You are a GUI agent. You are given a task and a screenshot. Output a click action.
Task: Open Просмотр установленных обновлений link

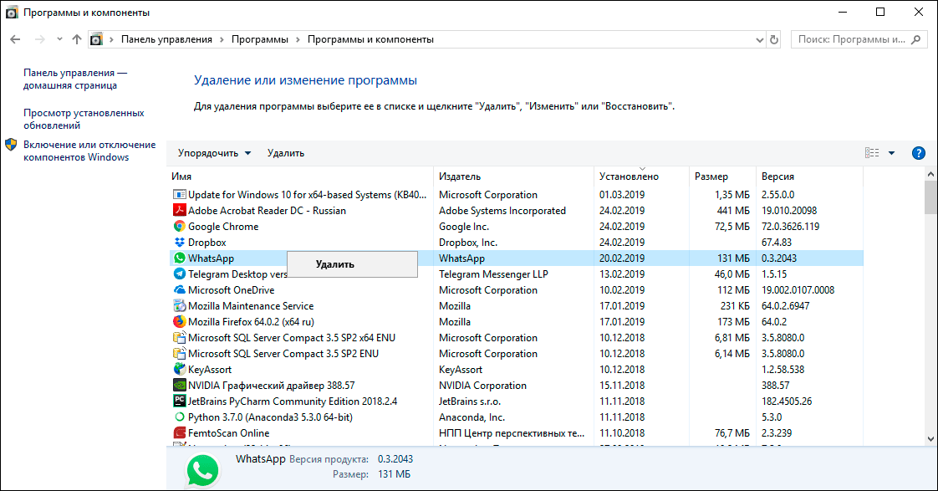(x=84, y=119)
